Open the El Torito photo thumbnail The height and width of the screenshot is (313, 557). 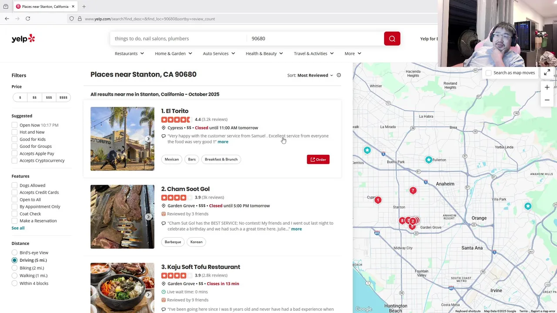tap(122, 139)
